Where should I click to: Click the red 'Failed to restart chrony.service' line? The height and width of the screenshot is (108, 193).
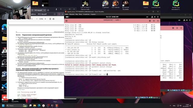91,65
